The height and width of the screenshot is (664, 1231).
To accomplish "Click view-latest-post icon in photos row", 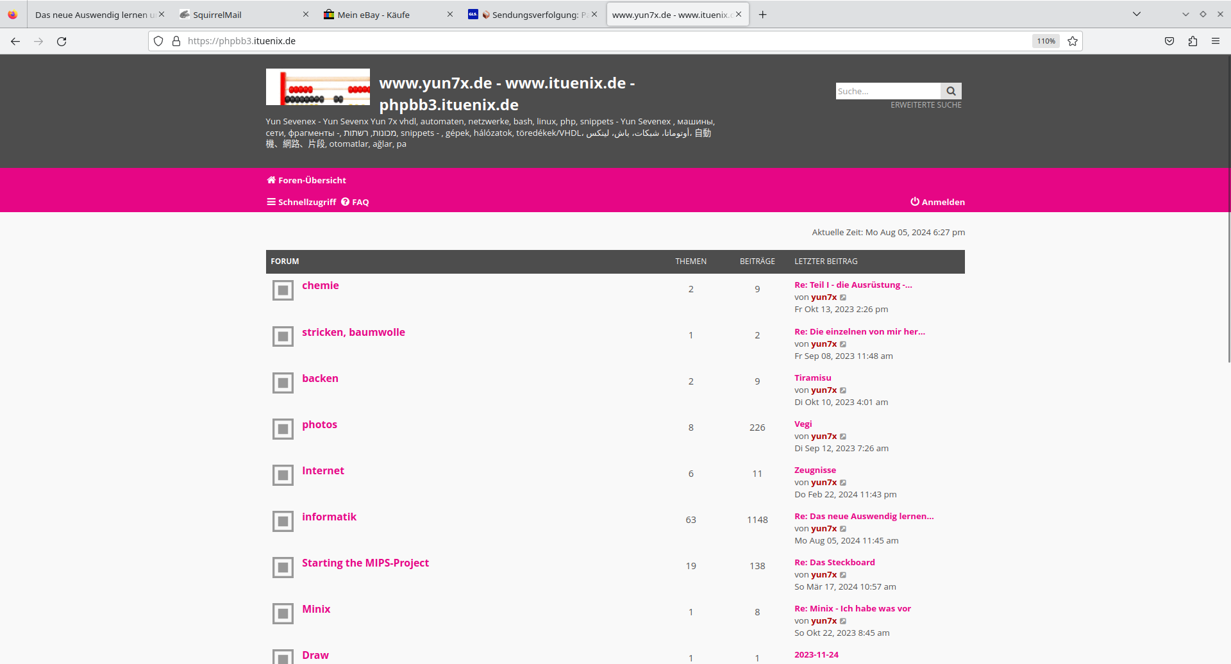I will pyautogui.click(x=843, y=436).
